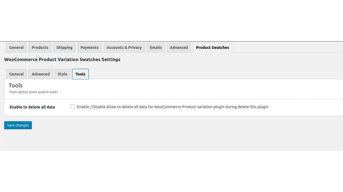
Task: Switch to the Emails tab
Action: point(156,48)
